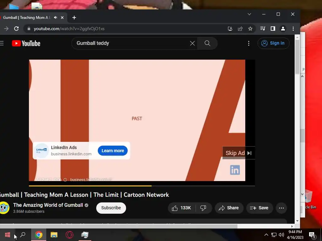Open Chrome's three-dot menu

[293, 29]
